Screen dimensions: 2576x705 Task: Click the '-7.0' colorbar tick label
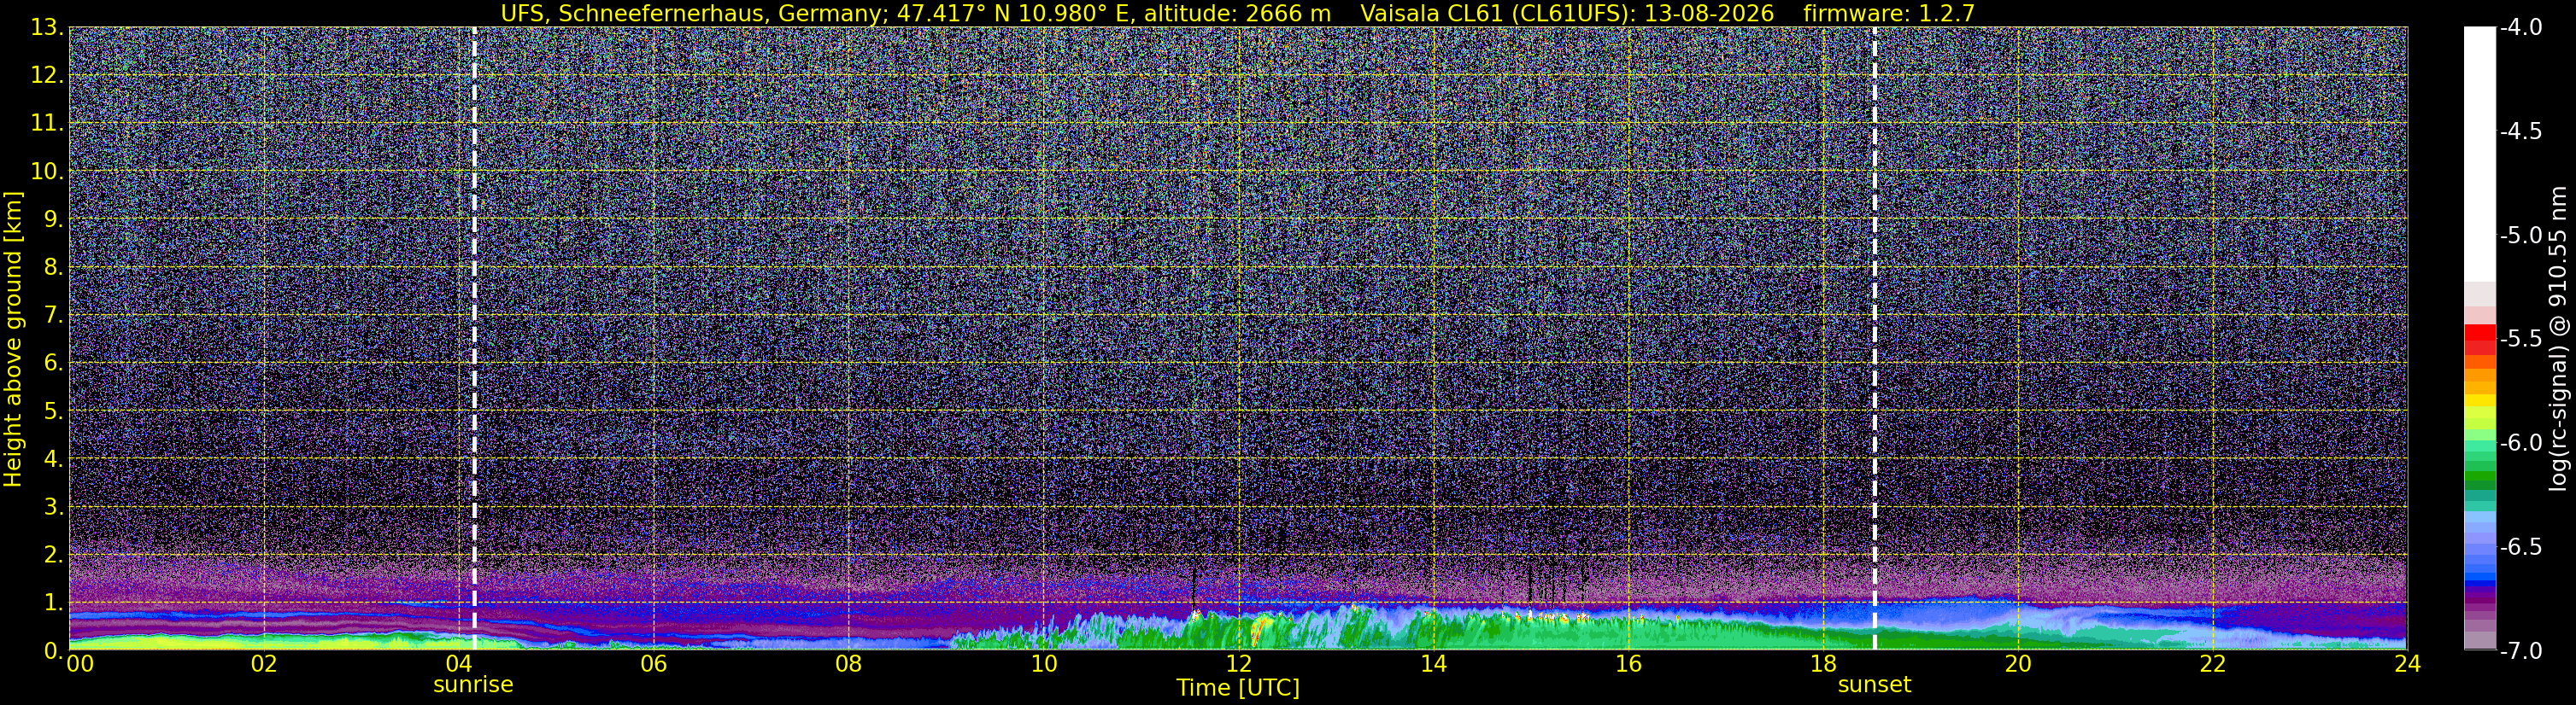2521,650
